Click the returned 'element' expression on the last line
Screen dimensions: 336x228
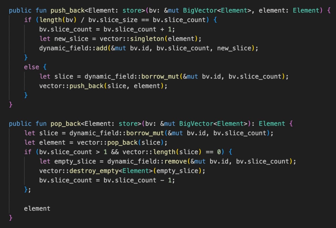pyautogui.click(x=37, y=209)
